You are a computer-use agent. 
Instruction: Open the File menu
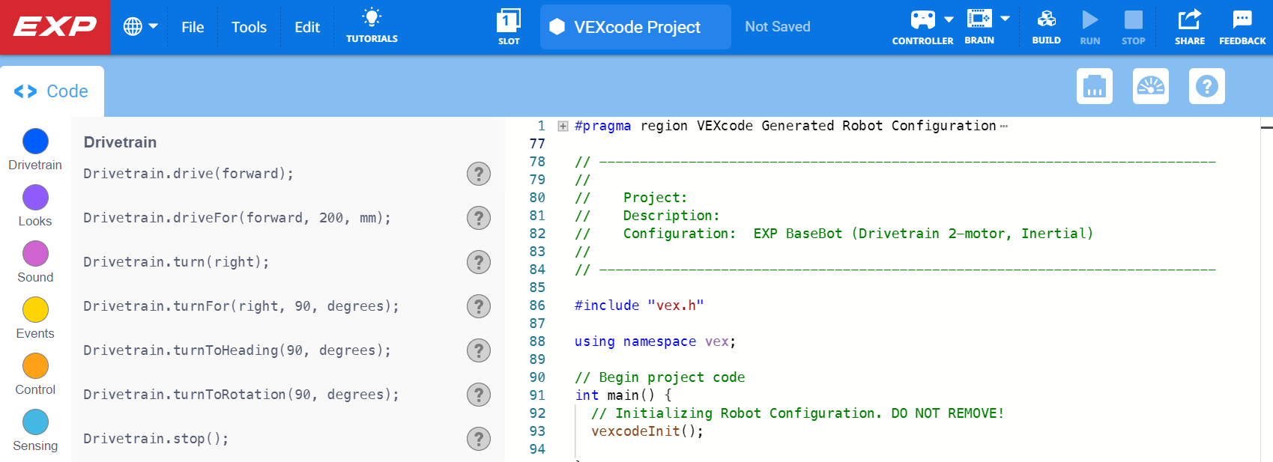[x=193, y=27]
